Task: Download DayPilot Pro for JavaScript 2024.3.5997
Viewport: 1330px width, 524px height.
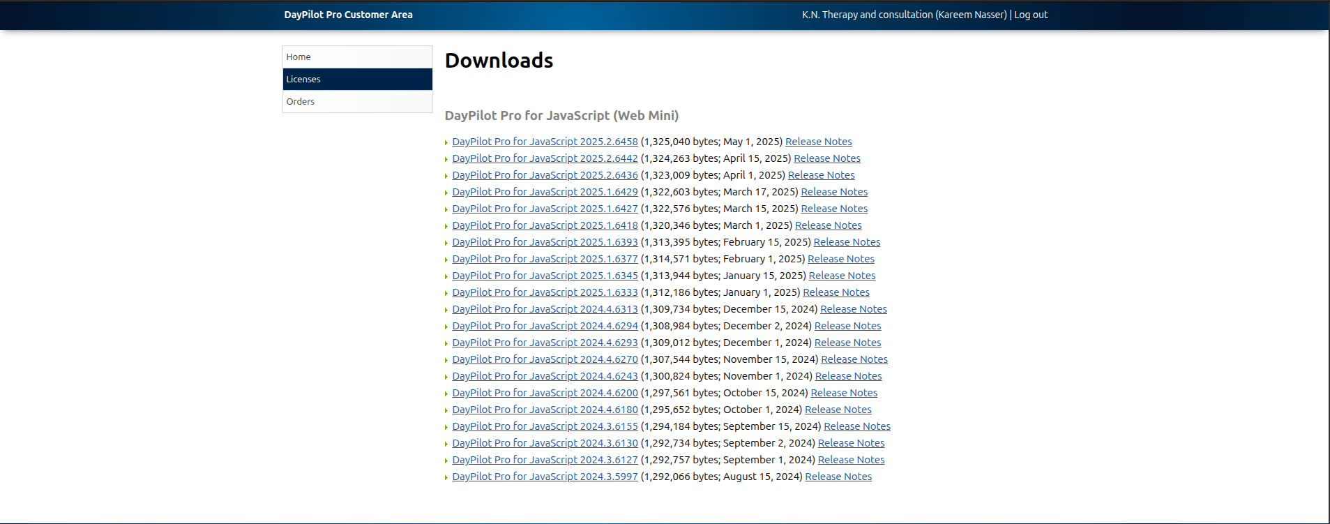Action: [545, 477]
